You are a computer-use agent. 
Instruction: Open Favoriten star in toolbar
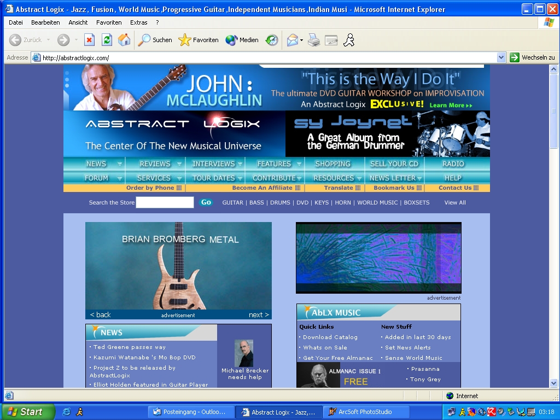[x=198, y=40]
